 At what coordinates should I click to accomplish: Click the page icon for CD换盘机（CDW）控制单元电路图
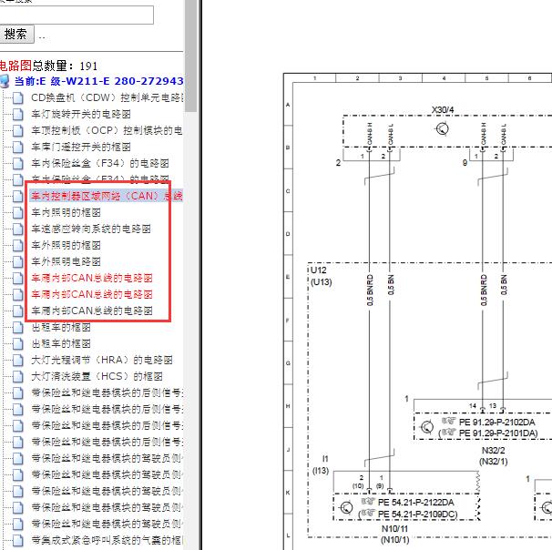click(18, 97)
